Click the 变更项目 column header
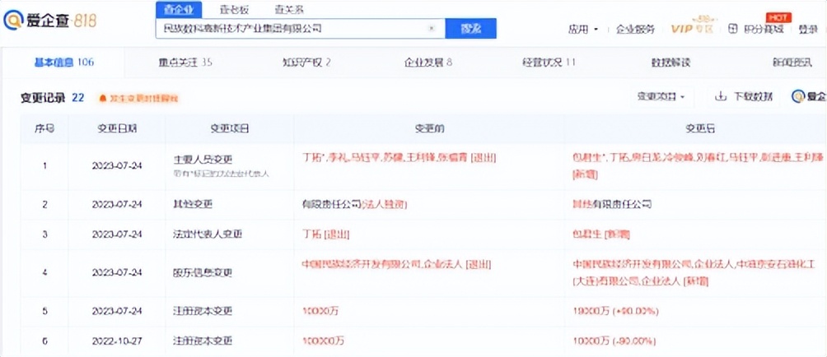 (230, 128)
